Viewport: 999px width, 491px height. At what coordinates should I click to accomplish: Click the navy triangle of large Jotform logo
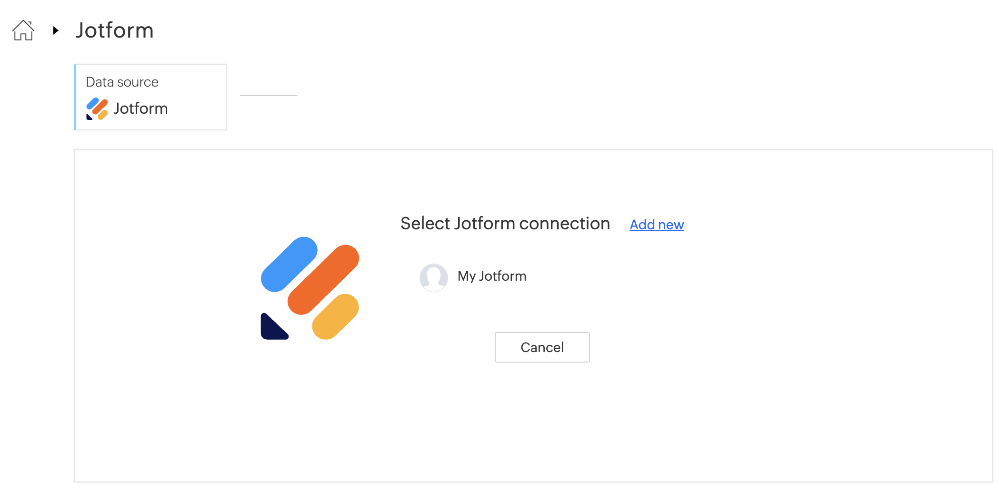272,329
